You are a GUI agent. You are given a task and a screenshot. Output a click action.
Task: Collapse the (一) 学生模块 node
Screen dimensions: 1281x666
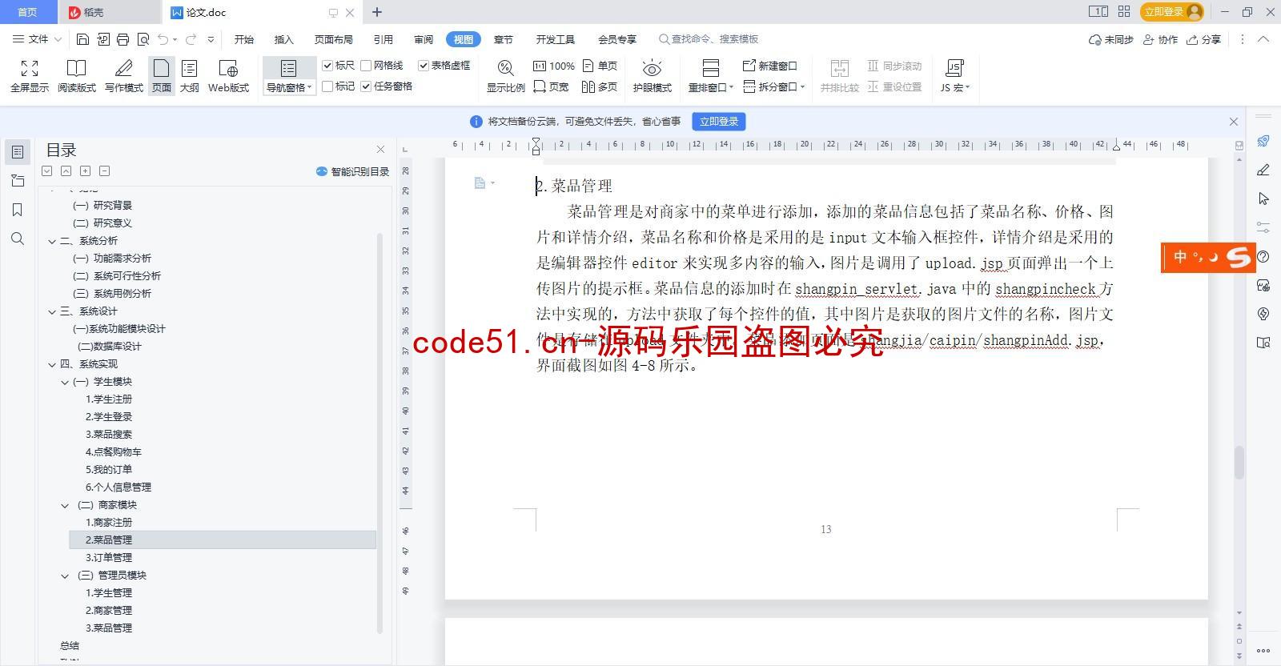tap(65, 382)
